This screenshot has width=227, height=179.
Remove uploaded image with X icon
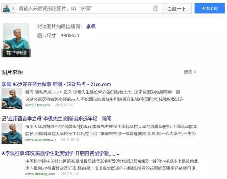[13, 8]
